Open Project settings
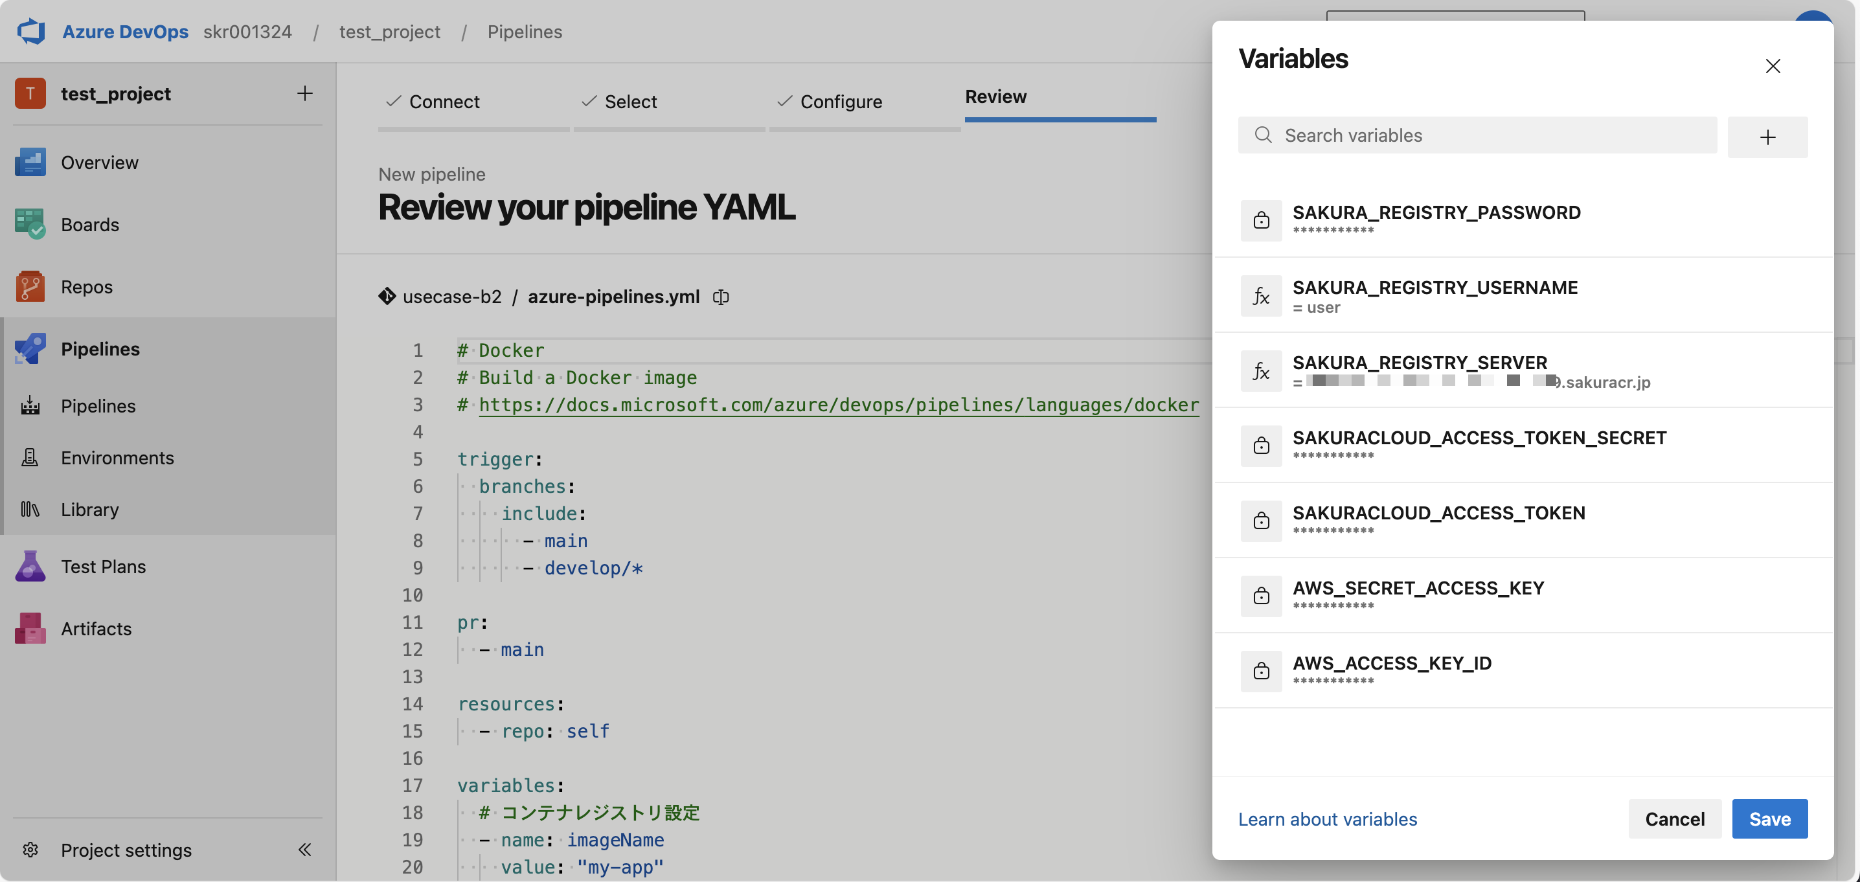This screenshot has height=882, width=1860. (x=125, y=850)
